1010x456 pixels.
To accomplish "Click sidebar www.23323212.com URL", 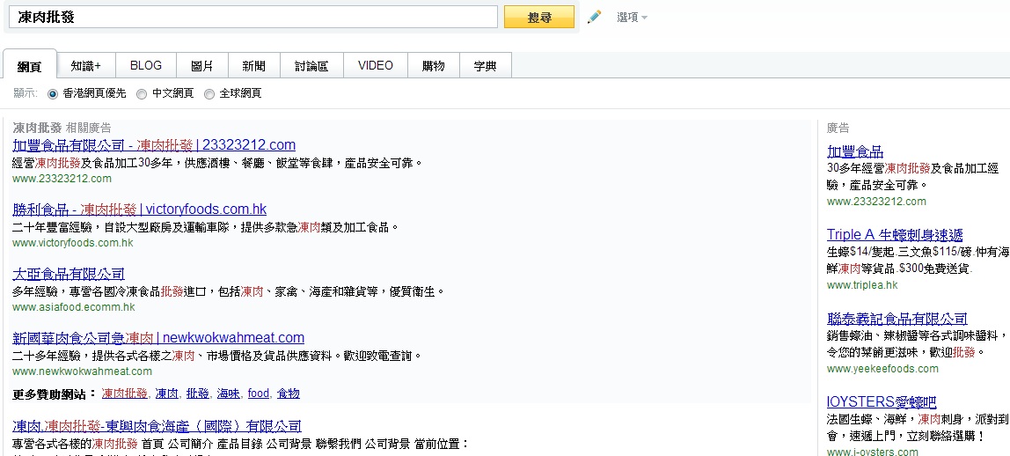I will point(876,202).
